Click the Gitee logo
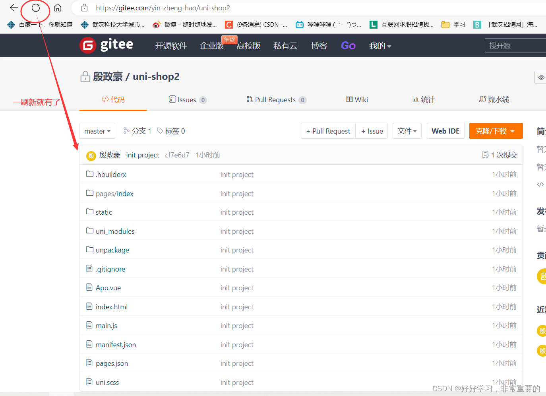The height and width of the screenshot is (396, 546). [106, 45]
